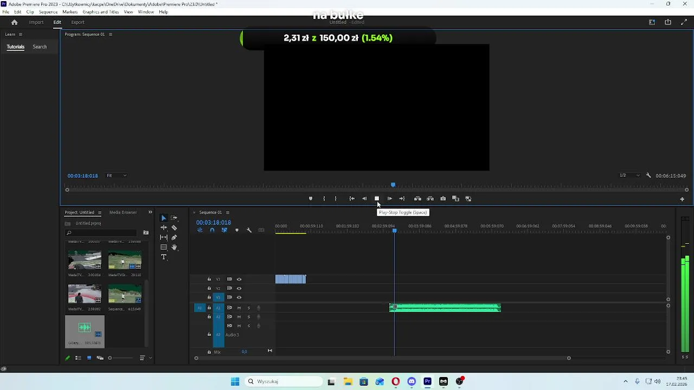Click new bin folder icon in Project panel
The image size is (694, 390).
[x=146, y=233]
